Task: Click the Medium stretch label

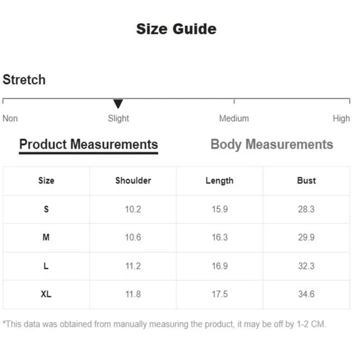Action: click(x=234, y=119)
